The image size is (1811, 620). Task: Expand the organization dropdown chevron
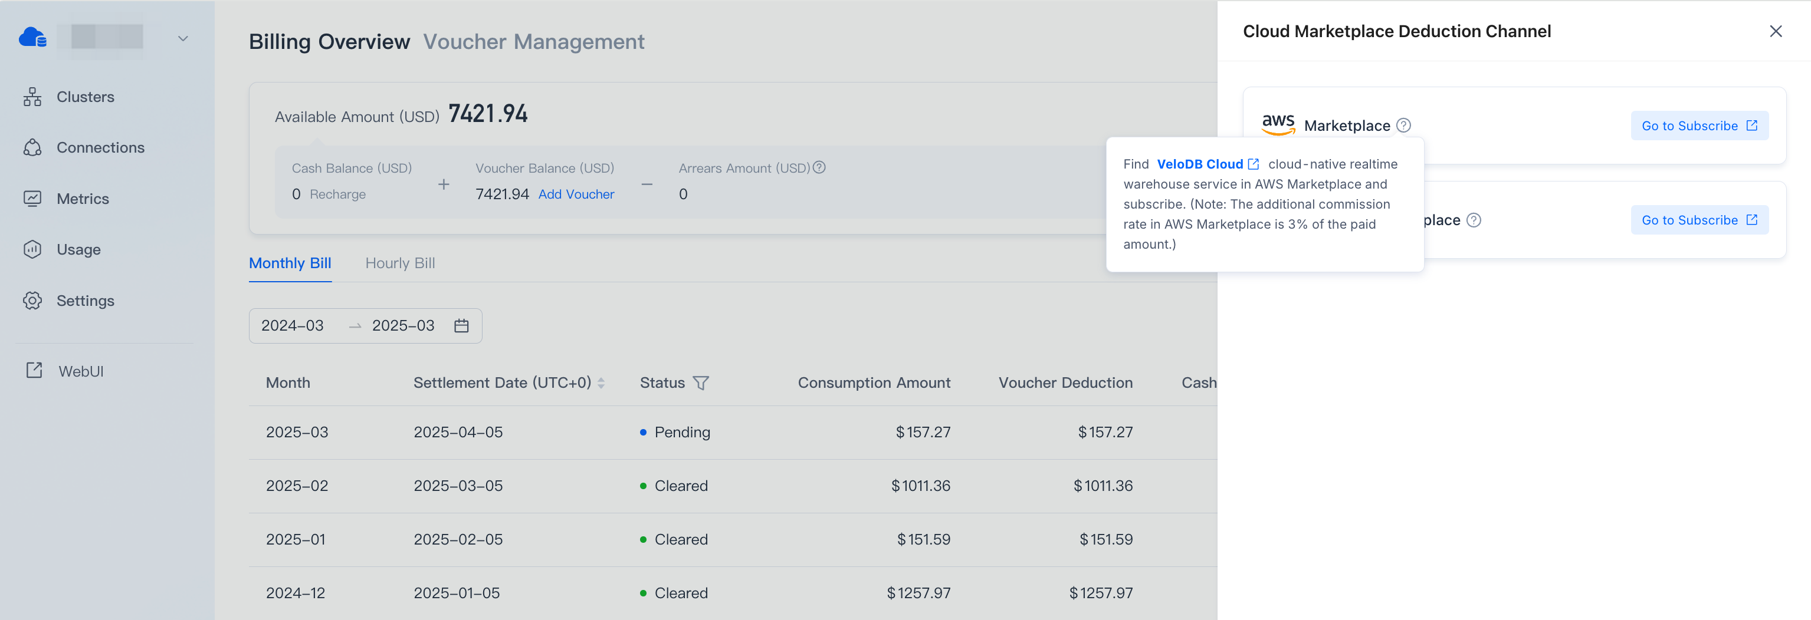[183, 39]
